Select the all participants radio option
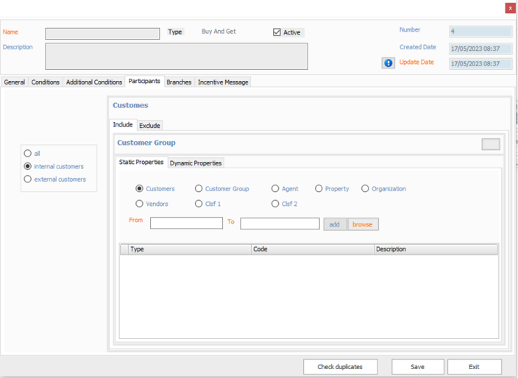The width and height of the screenshot is (518, 378). tap(28, 154)
